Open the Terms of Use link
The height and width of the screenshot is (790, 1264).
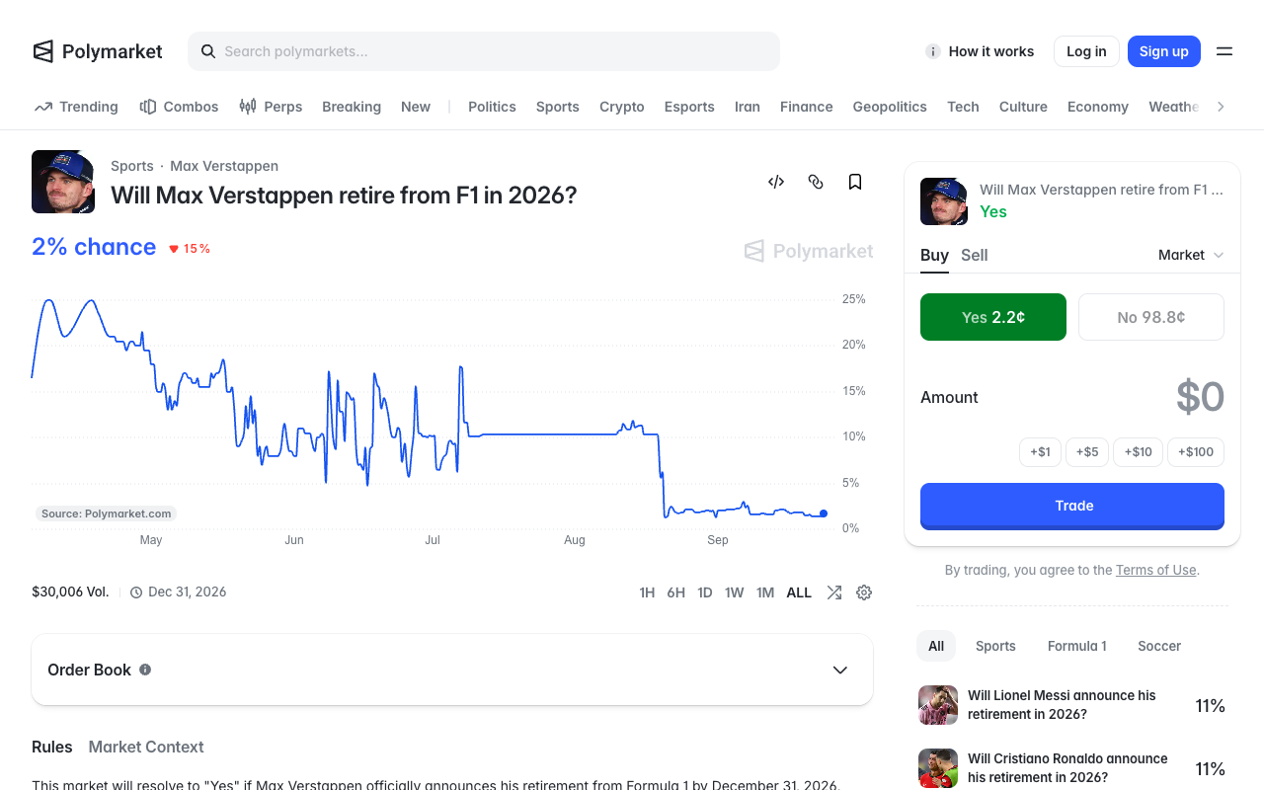coord(1156,570)
